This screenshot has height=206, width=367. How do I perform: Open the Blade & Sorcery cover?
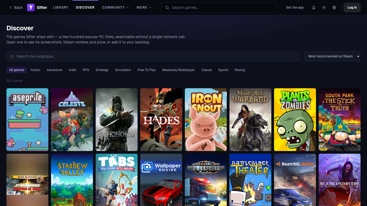point(340,180)
